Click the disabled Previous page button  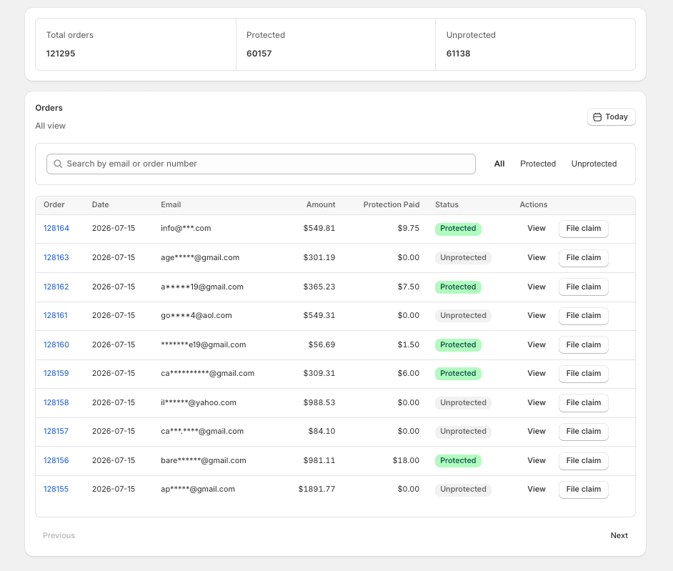click(59, 535)
